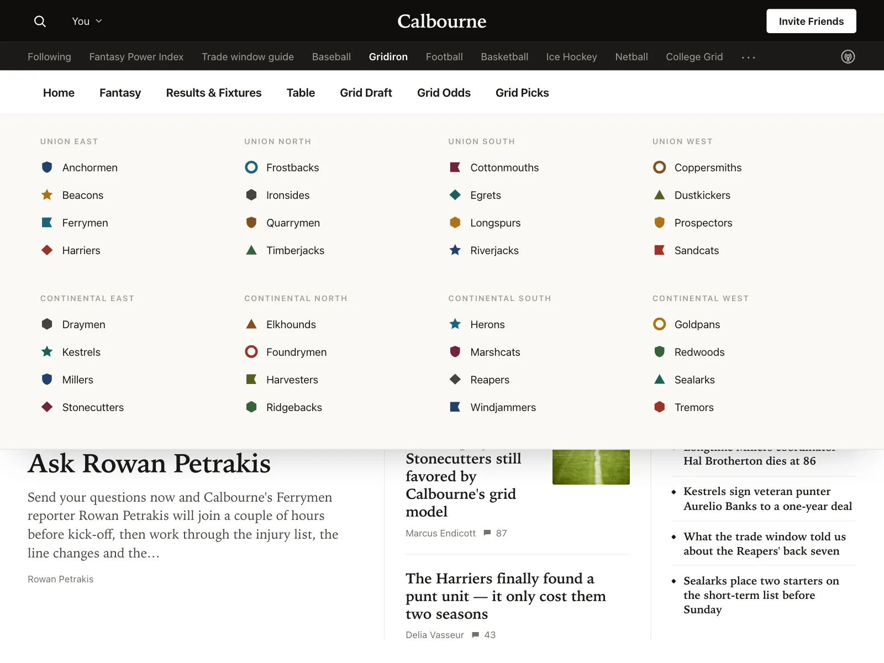884x663 pixels.
Task: Go to the Grid Odds tab
Action: (444, 93)
